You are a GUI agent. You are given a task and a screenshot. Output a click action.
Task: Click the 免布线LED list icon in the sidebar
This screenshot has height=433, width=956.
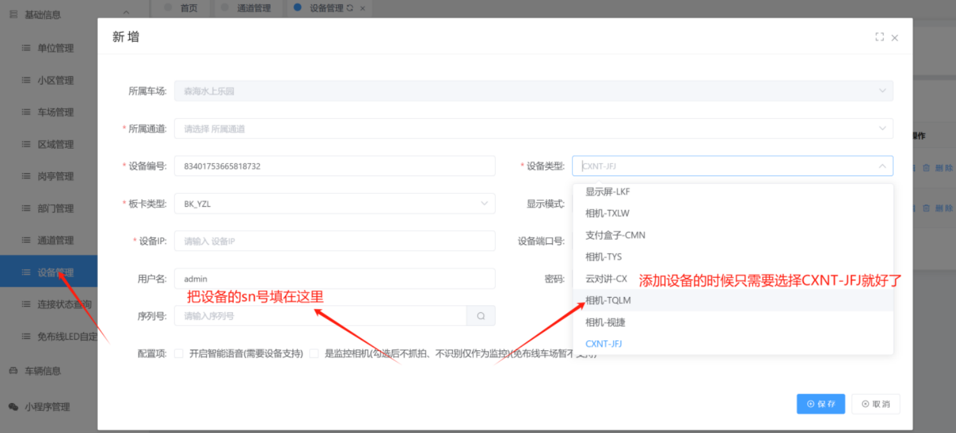point(26,336)
